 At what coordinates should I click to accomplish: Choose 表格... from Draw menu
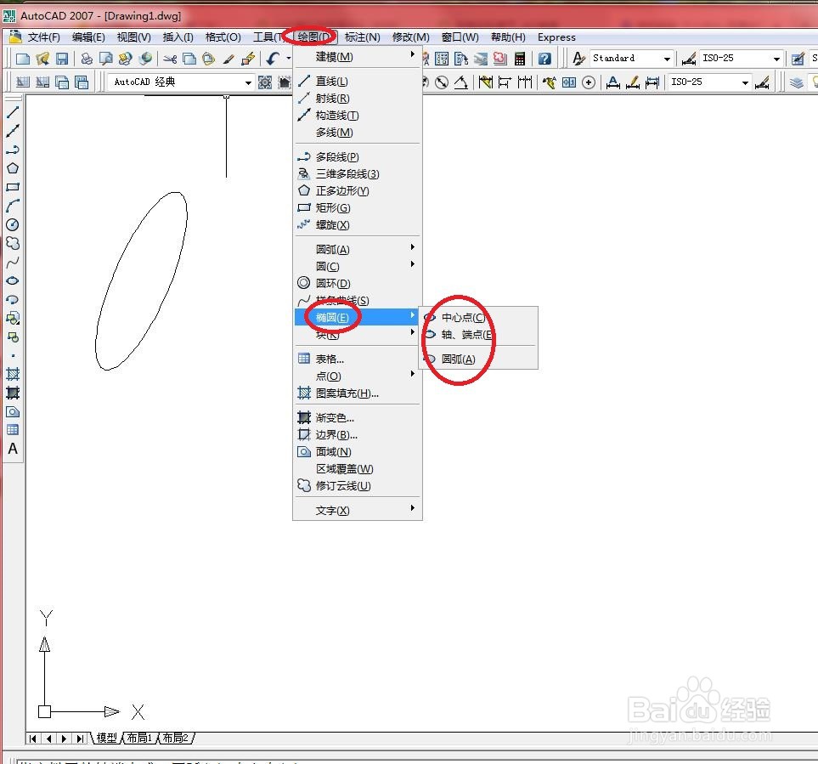pos(358,359)
